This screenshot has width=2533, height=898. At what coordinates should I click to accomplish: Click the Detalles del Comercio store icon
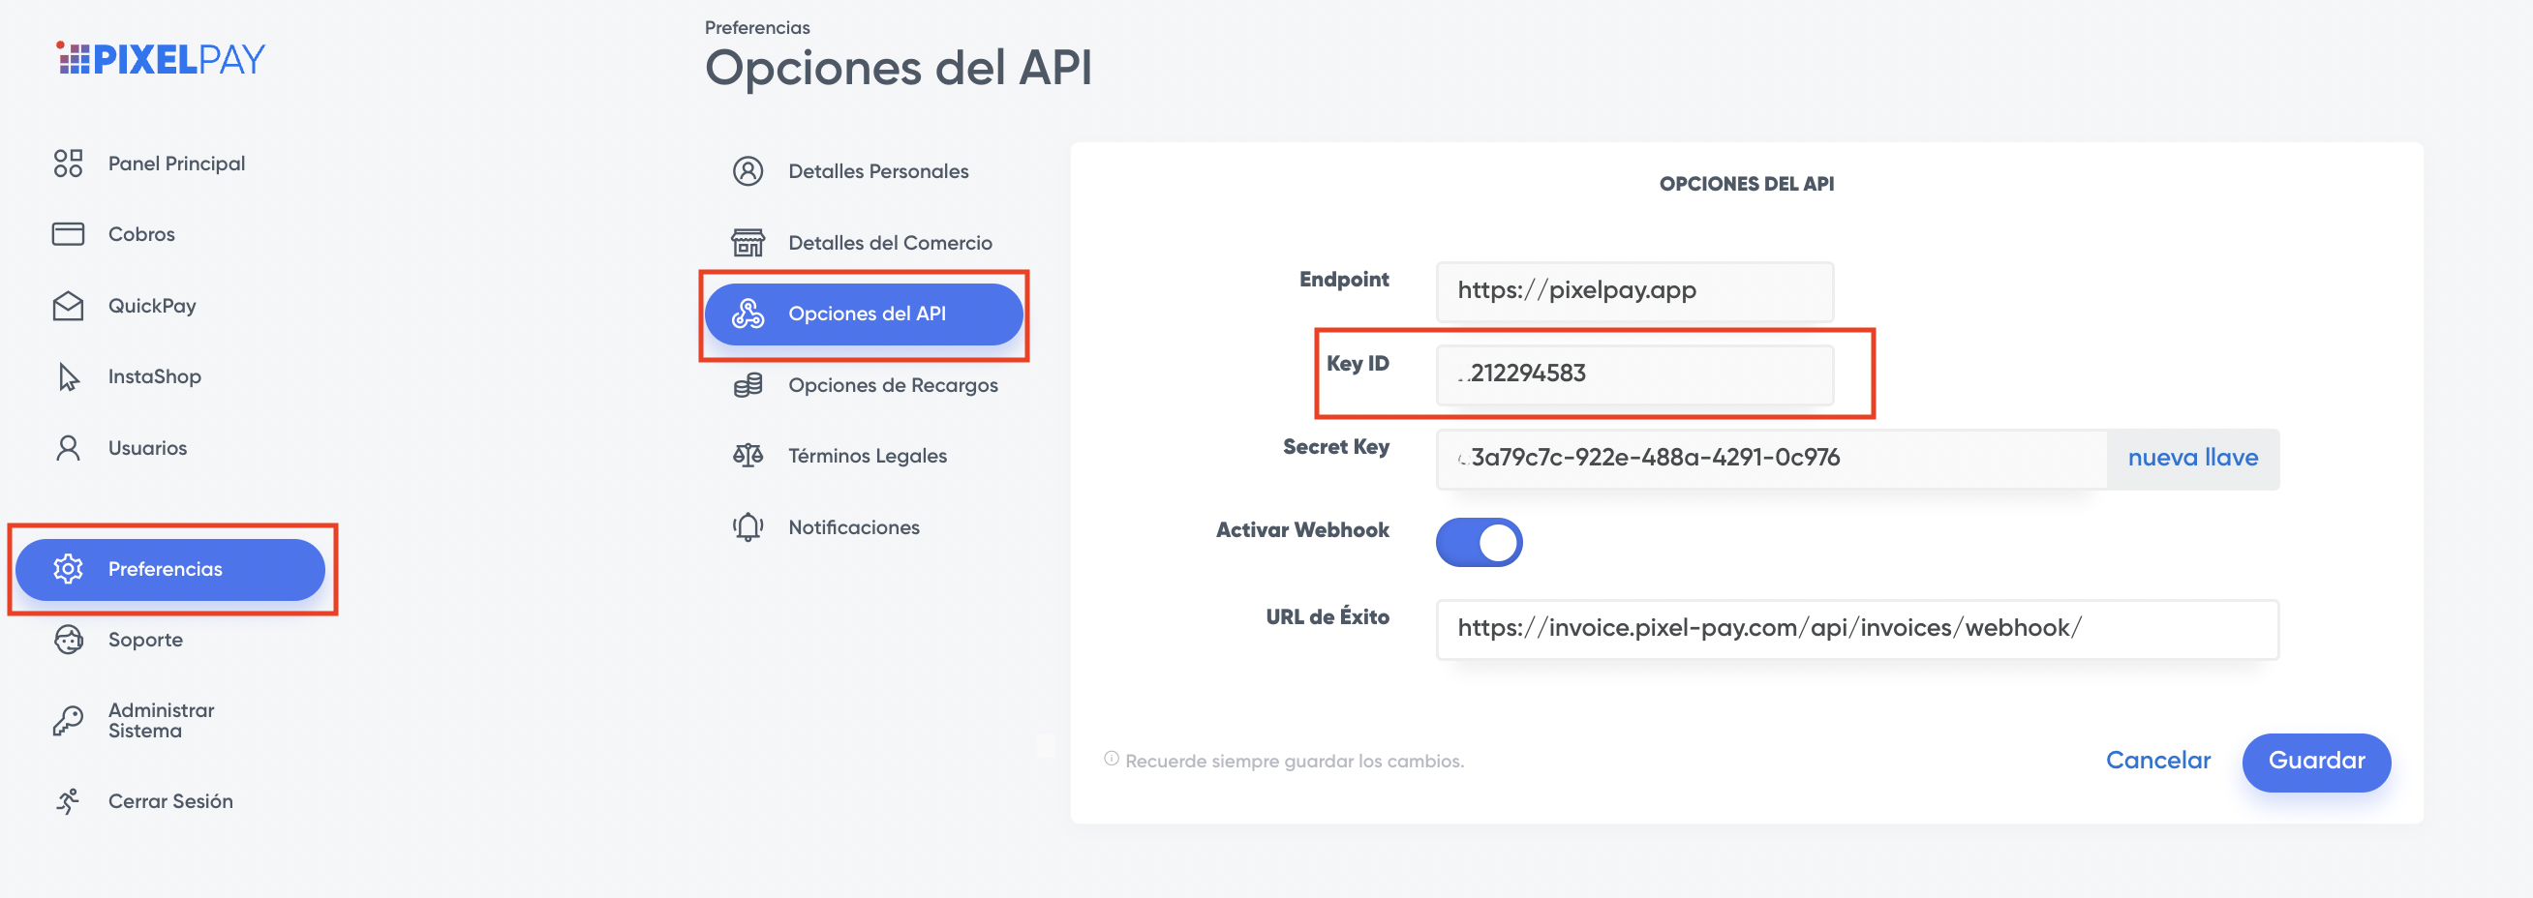click(748, 242)
